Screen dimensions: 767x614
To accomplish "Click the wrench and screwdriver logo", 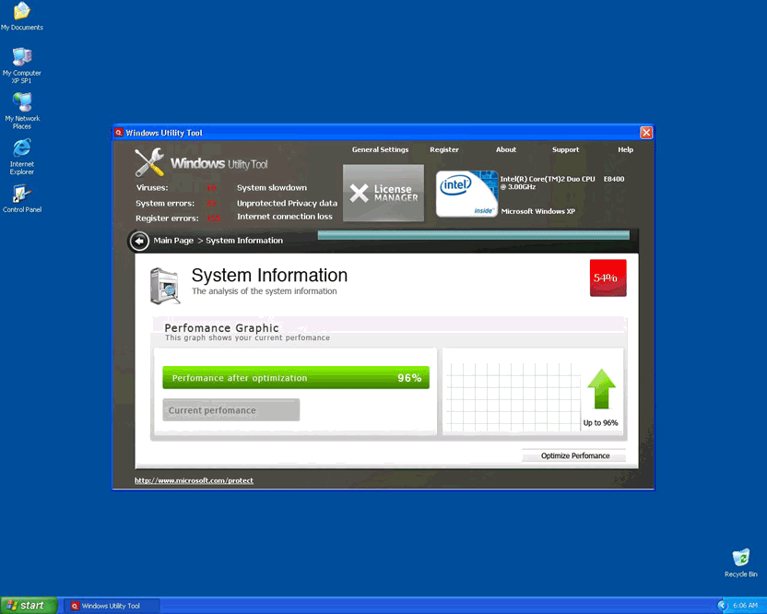I will click(149, 163).
